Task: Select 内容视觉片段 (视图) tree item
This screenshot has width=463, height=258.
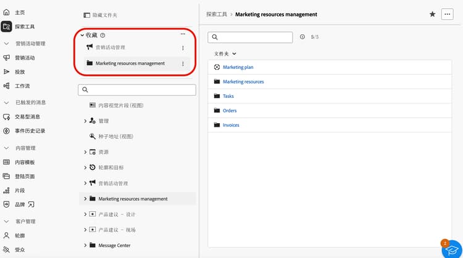Action: coord(120,105)
